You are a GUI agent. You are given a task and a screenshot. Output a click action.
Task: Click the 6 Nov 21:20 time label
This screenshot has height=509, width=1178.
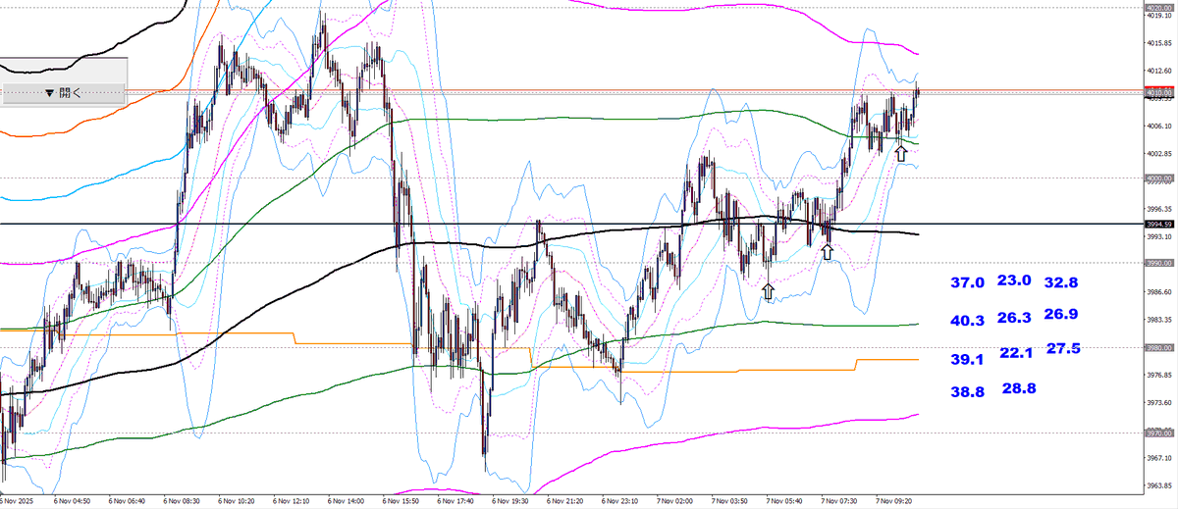(566, 500)
